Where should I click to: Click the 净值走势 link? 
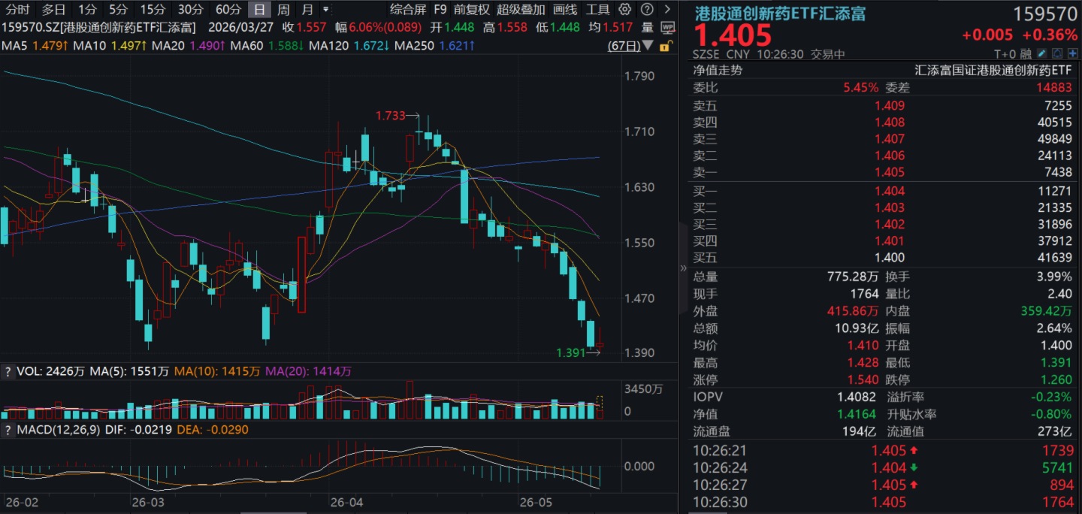point(718,70)
